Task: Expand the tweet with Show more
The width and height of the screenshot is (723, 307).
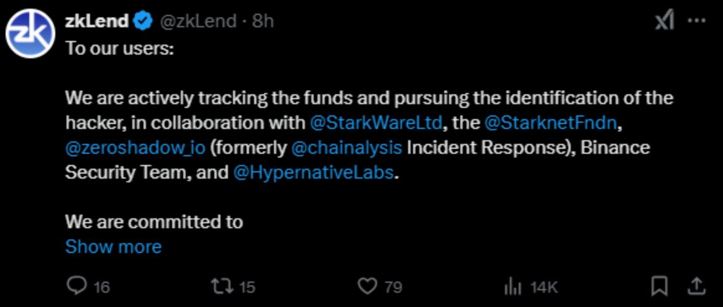Action: coord(114,247)
